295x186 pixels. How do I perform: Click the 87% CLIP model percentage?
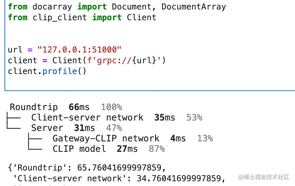click(x=157, y=149)
